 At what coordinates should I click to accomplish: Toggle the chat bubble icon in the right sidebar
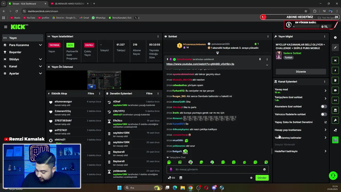pos(335,90)
